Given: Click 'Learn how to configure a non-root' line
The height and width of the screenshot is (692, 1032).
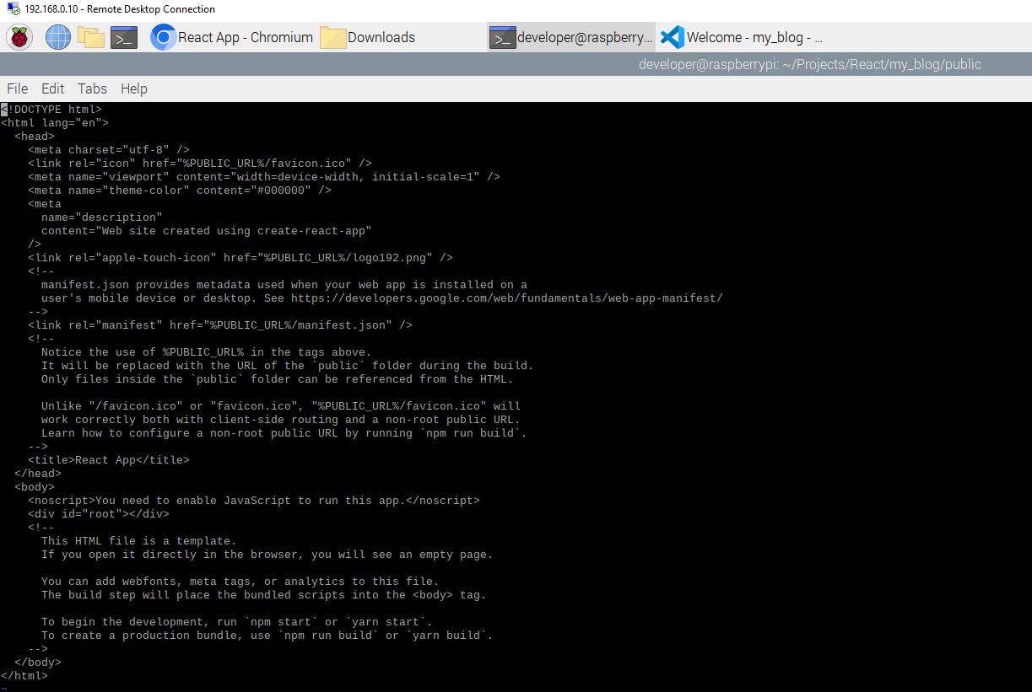Looking at the screenshot, I should [x=284, y=433].
